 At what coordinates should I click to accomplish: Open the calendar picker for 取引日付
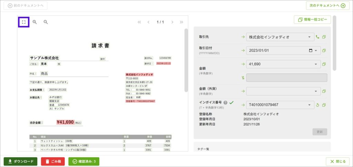click(311, 51)
